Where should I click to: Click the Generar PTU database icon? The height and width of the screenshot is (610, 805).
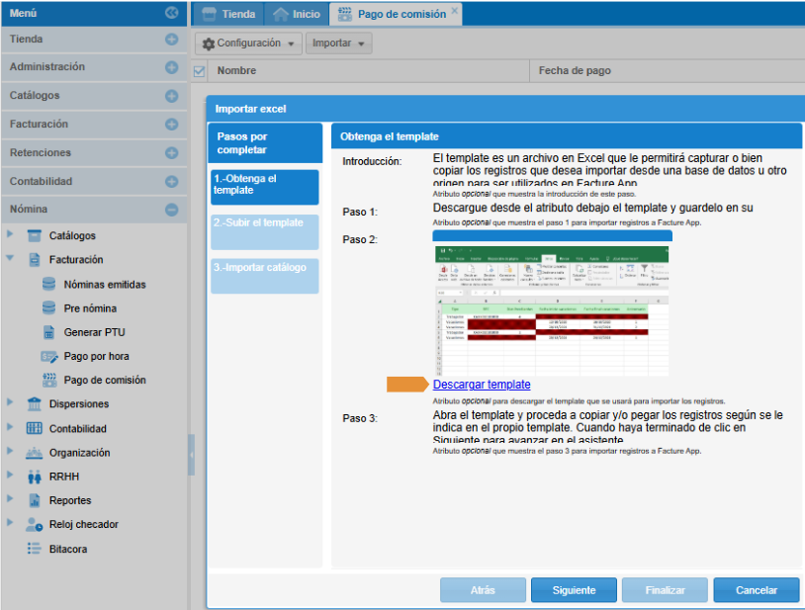point(49,332)
